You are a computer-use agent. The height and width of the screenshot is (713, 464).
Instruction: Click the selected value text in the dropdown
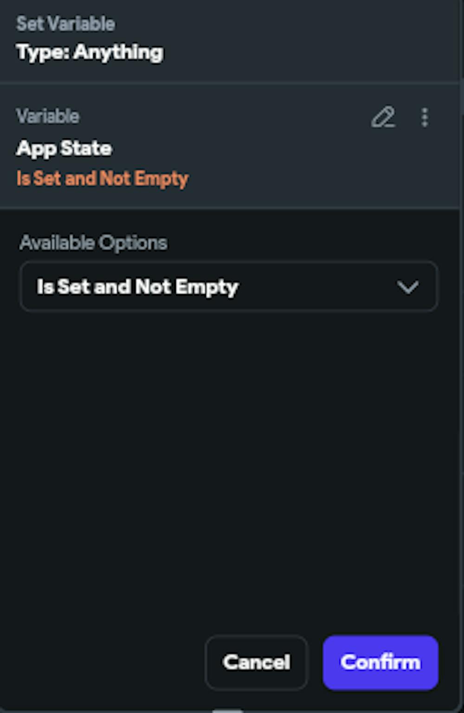click(x=137, y=287)
